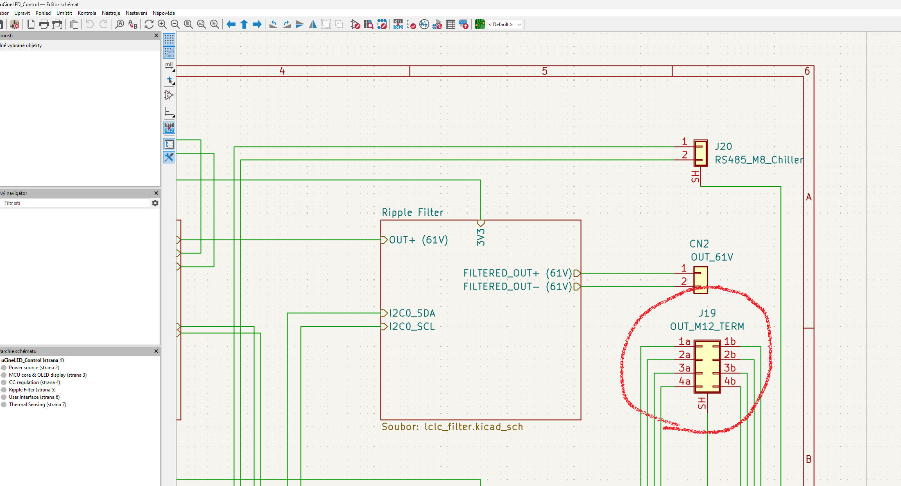The height and width of the screenshot is (486, 901).
Task: Open the Electrical Rules Checker icon
Action: [411, 25]
